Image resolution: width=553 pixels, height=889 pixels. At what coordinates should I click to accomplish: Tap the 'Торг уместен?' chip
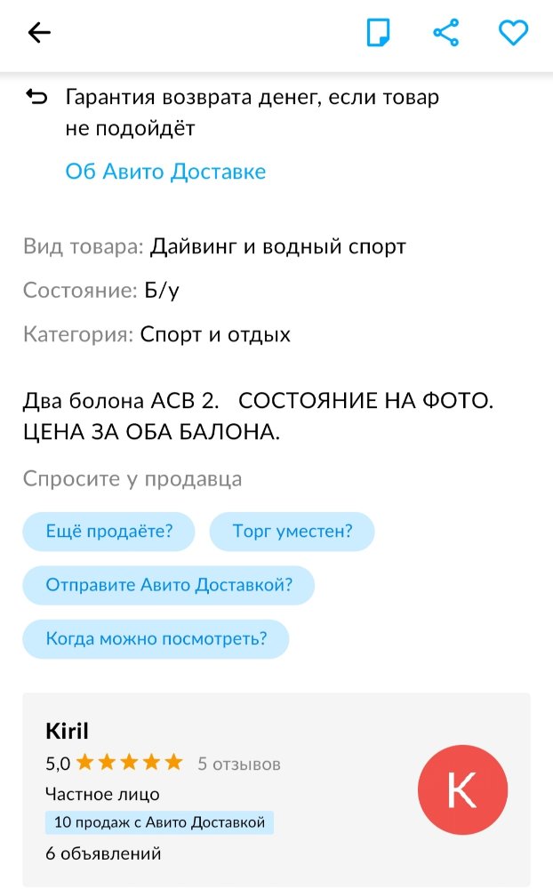pos(292,532)
